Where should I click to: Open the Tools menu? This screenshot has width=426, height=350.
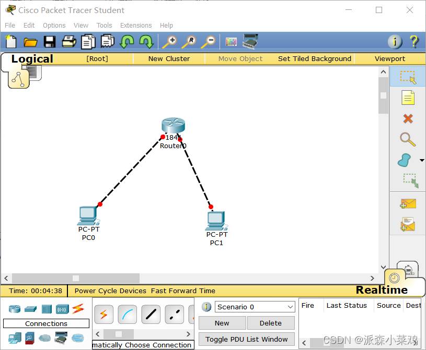104,25
